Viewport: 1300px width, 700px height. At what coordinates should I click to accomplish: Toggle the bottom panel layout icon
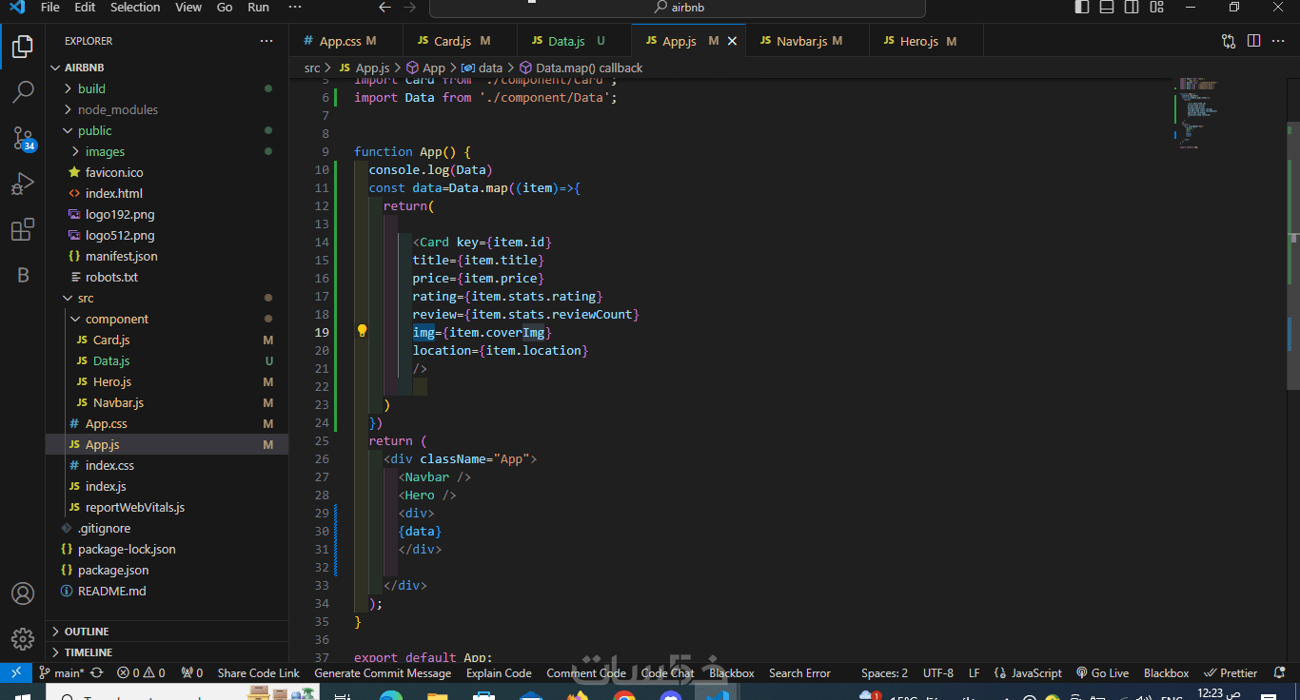pos(1107,8)
